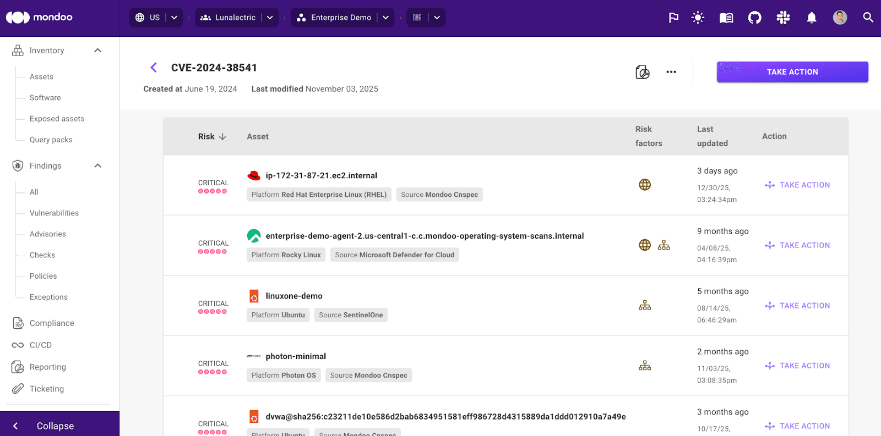This screenshot has width=881, height=436.
Task: Collapse the Inventory section
Action: point(98,51)
